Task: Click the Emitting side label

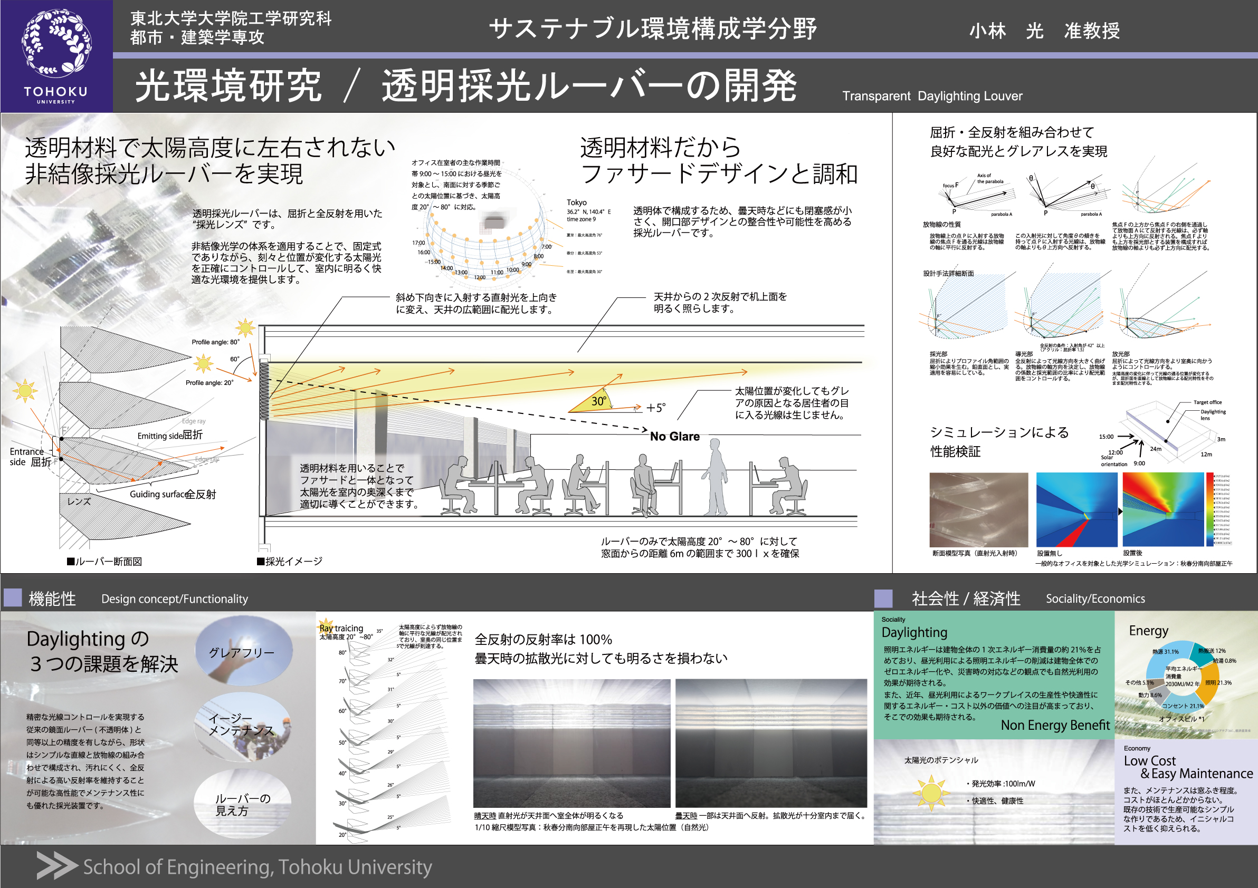Action: pos(159,436)
